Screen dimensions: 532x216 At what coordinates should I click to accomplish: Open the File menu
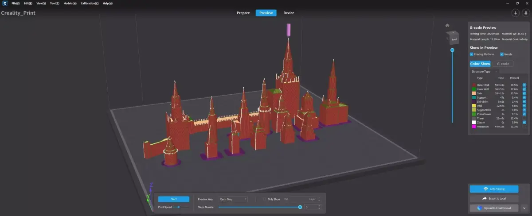pos(16,3)
